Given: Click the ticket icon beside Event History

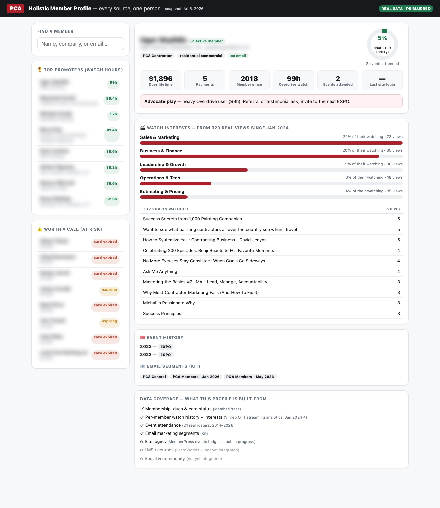Looking at the screenshot, I should pos(142,337).
